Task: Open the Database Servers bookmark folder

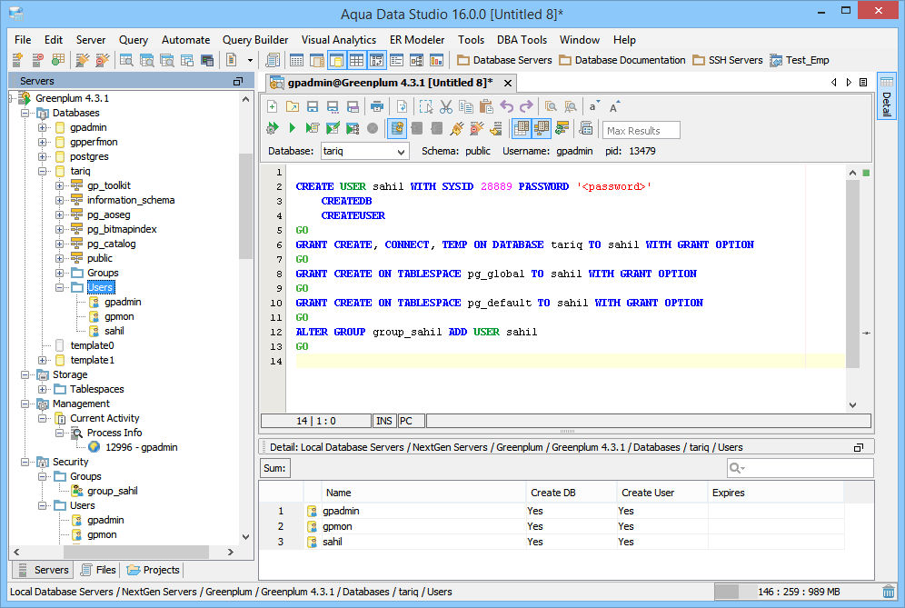Action: (504, 60)
